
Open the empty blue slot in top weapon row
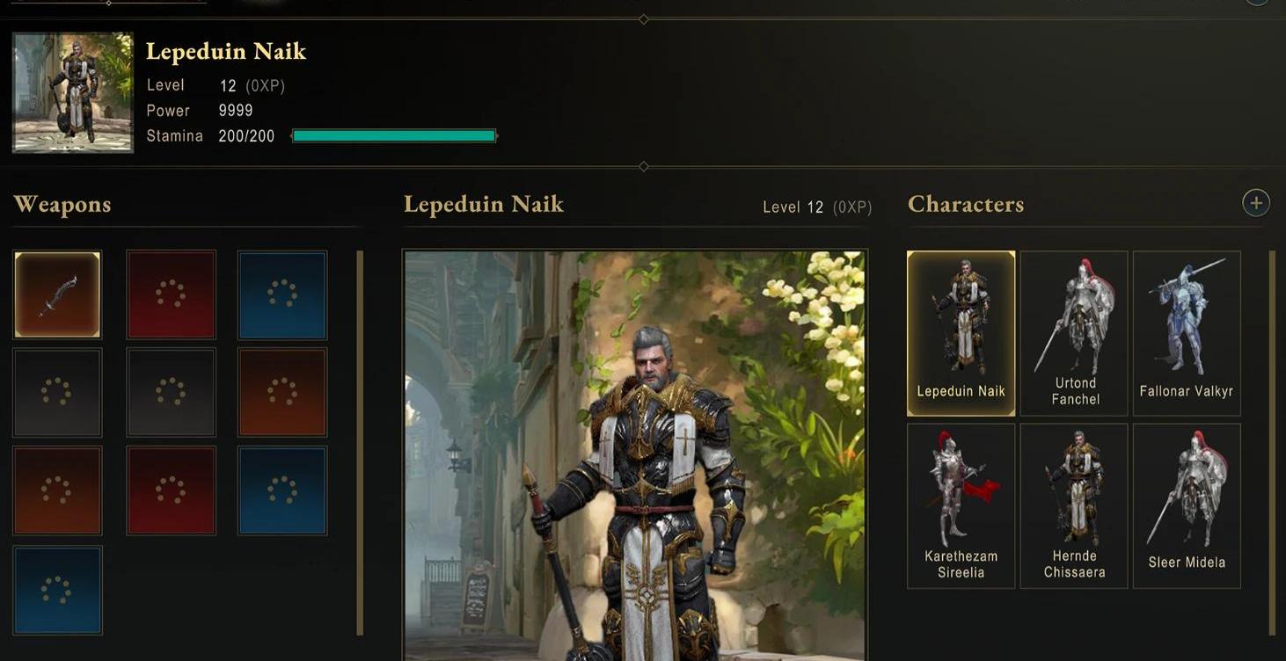(x=282, y=294)
